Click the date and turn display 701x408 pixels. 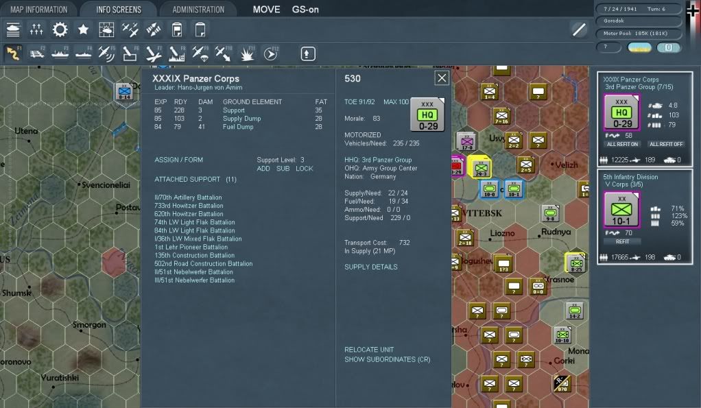click(638, 9)
